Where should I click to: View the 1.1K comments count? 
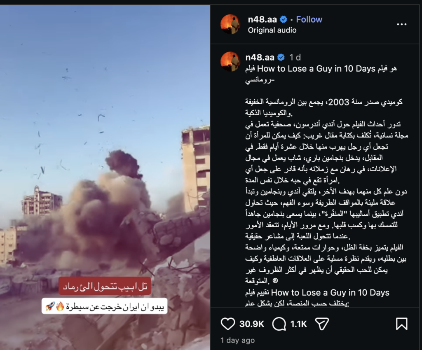click(298, 324)
